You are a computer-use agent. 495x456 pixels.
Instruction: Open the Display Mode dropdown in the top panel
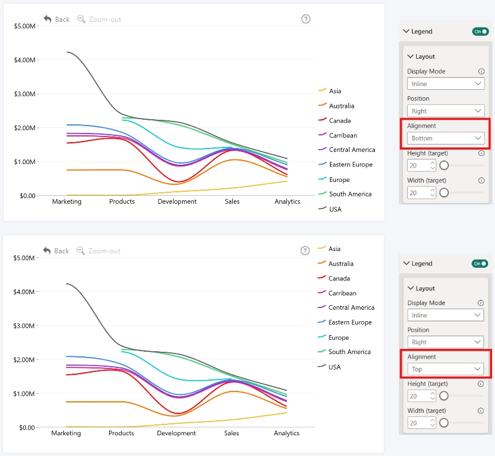pos(446,84)
